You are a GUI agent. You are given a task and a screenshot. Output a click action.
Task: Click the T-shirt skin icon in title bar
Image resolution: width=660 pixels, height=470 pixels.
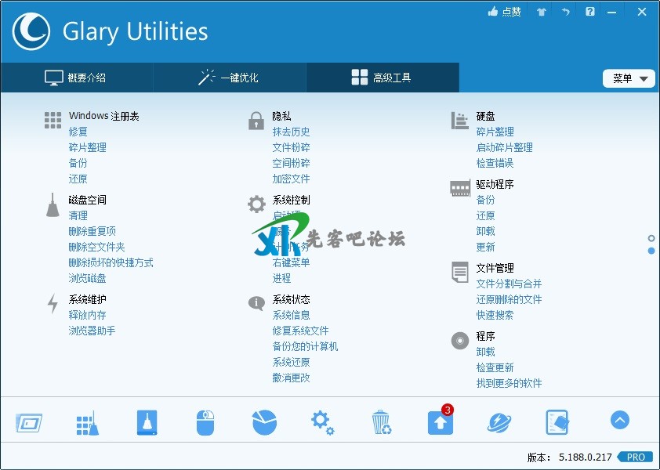click(541, 12)
